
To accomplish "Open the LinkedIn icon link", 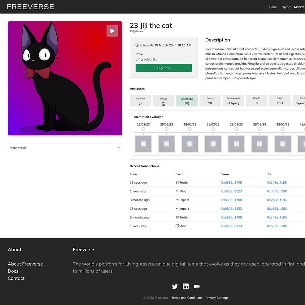I will point(186,286).
